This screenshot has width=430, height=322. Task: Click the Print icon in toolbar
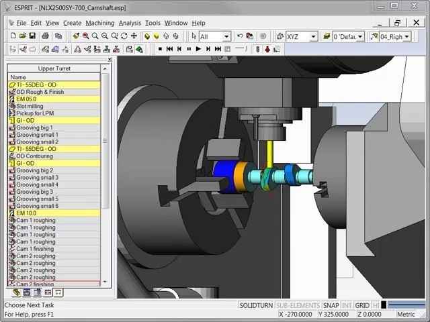pyautogui.click(x=45, y=36)
